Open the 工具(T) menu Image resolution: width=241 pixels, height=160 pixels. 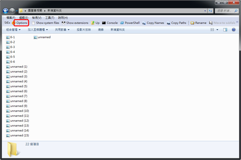tap(50, 18)
